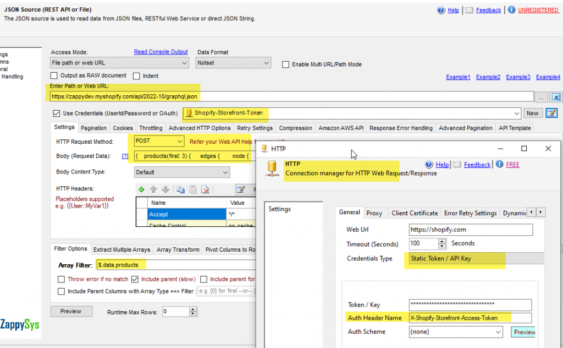Image resolution: width=563 pixels, height=348 pixels.
Task: Delete the selected HTTP header
Action: (x=205, y=189)
